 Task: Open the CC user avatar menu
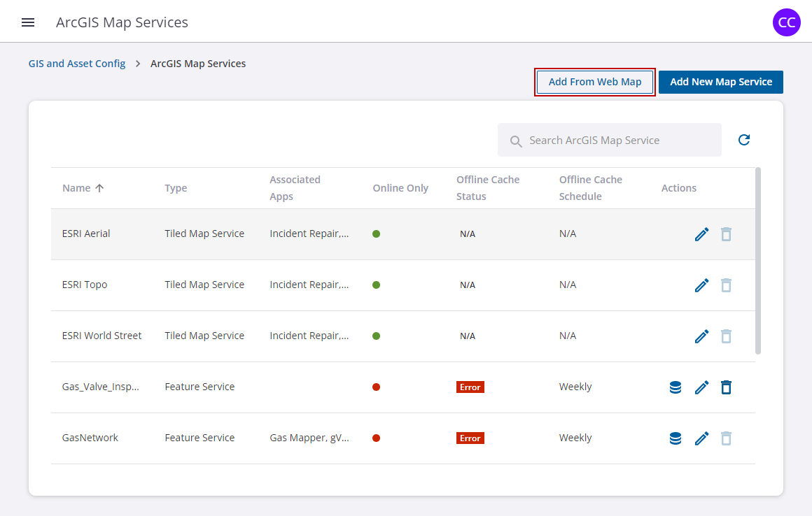click(786, 22)
